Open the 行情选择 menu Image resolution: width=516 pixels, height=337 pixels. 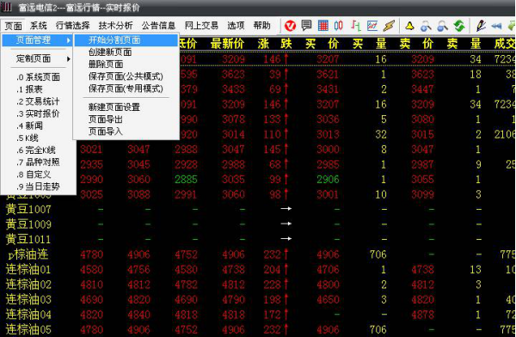(72, 25)
